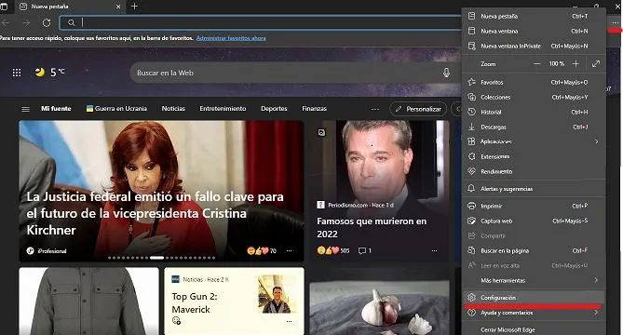Choose Buscar en la página
This screenshot has height=335, width=623.
point(534,251)
